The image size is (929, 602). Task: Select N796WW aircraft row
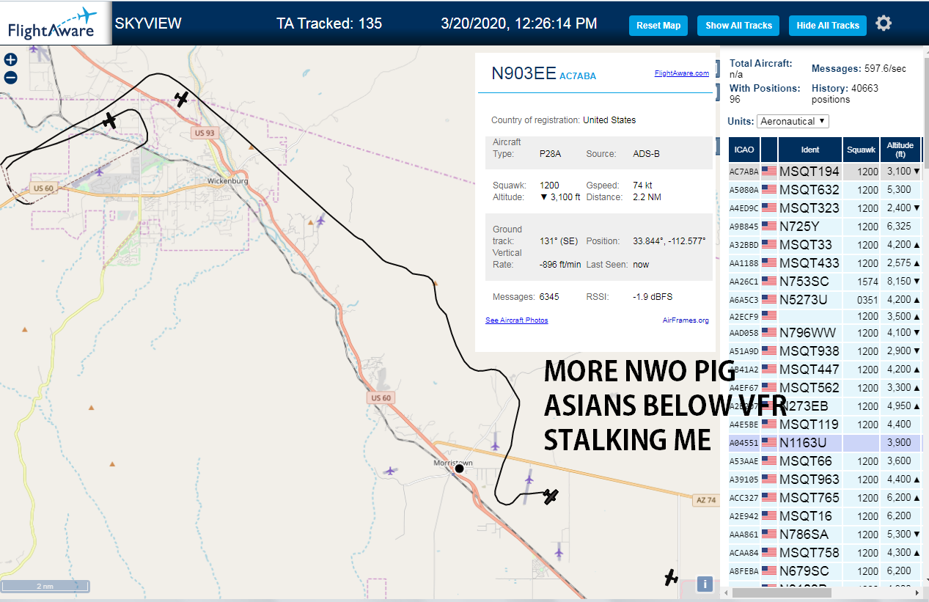(x=825, y=333)
